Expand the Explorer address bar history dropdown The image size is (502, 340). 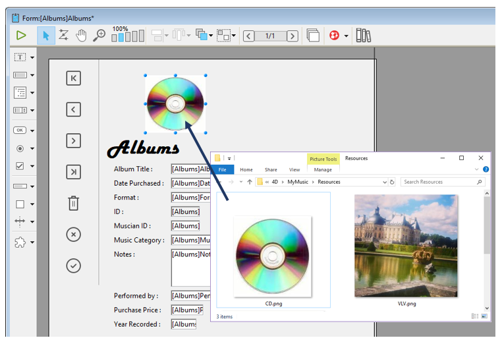384,182
